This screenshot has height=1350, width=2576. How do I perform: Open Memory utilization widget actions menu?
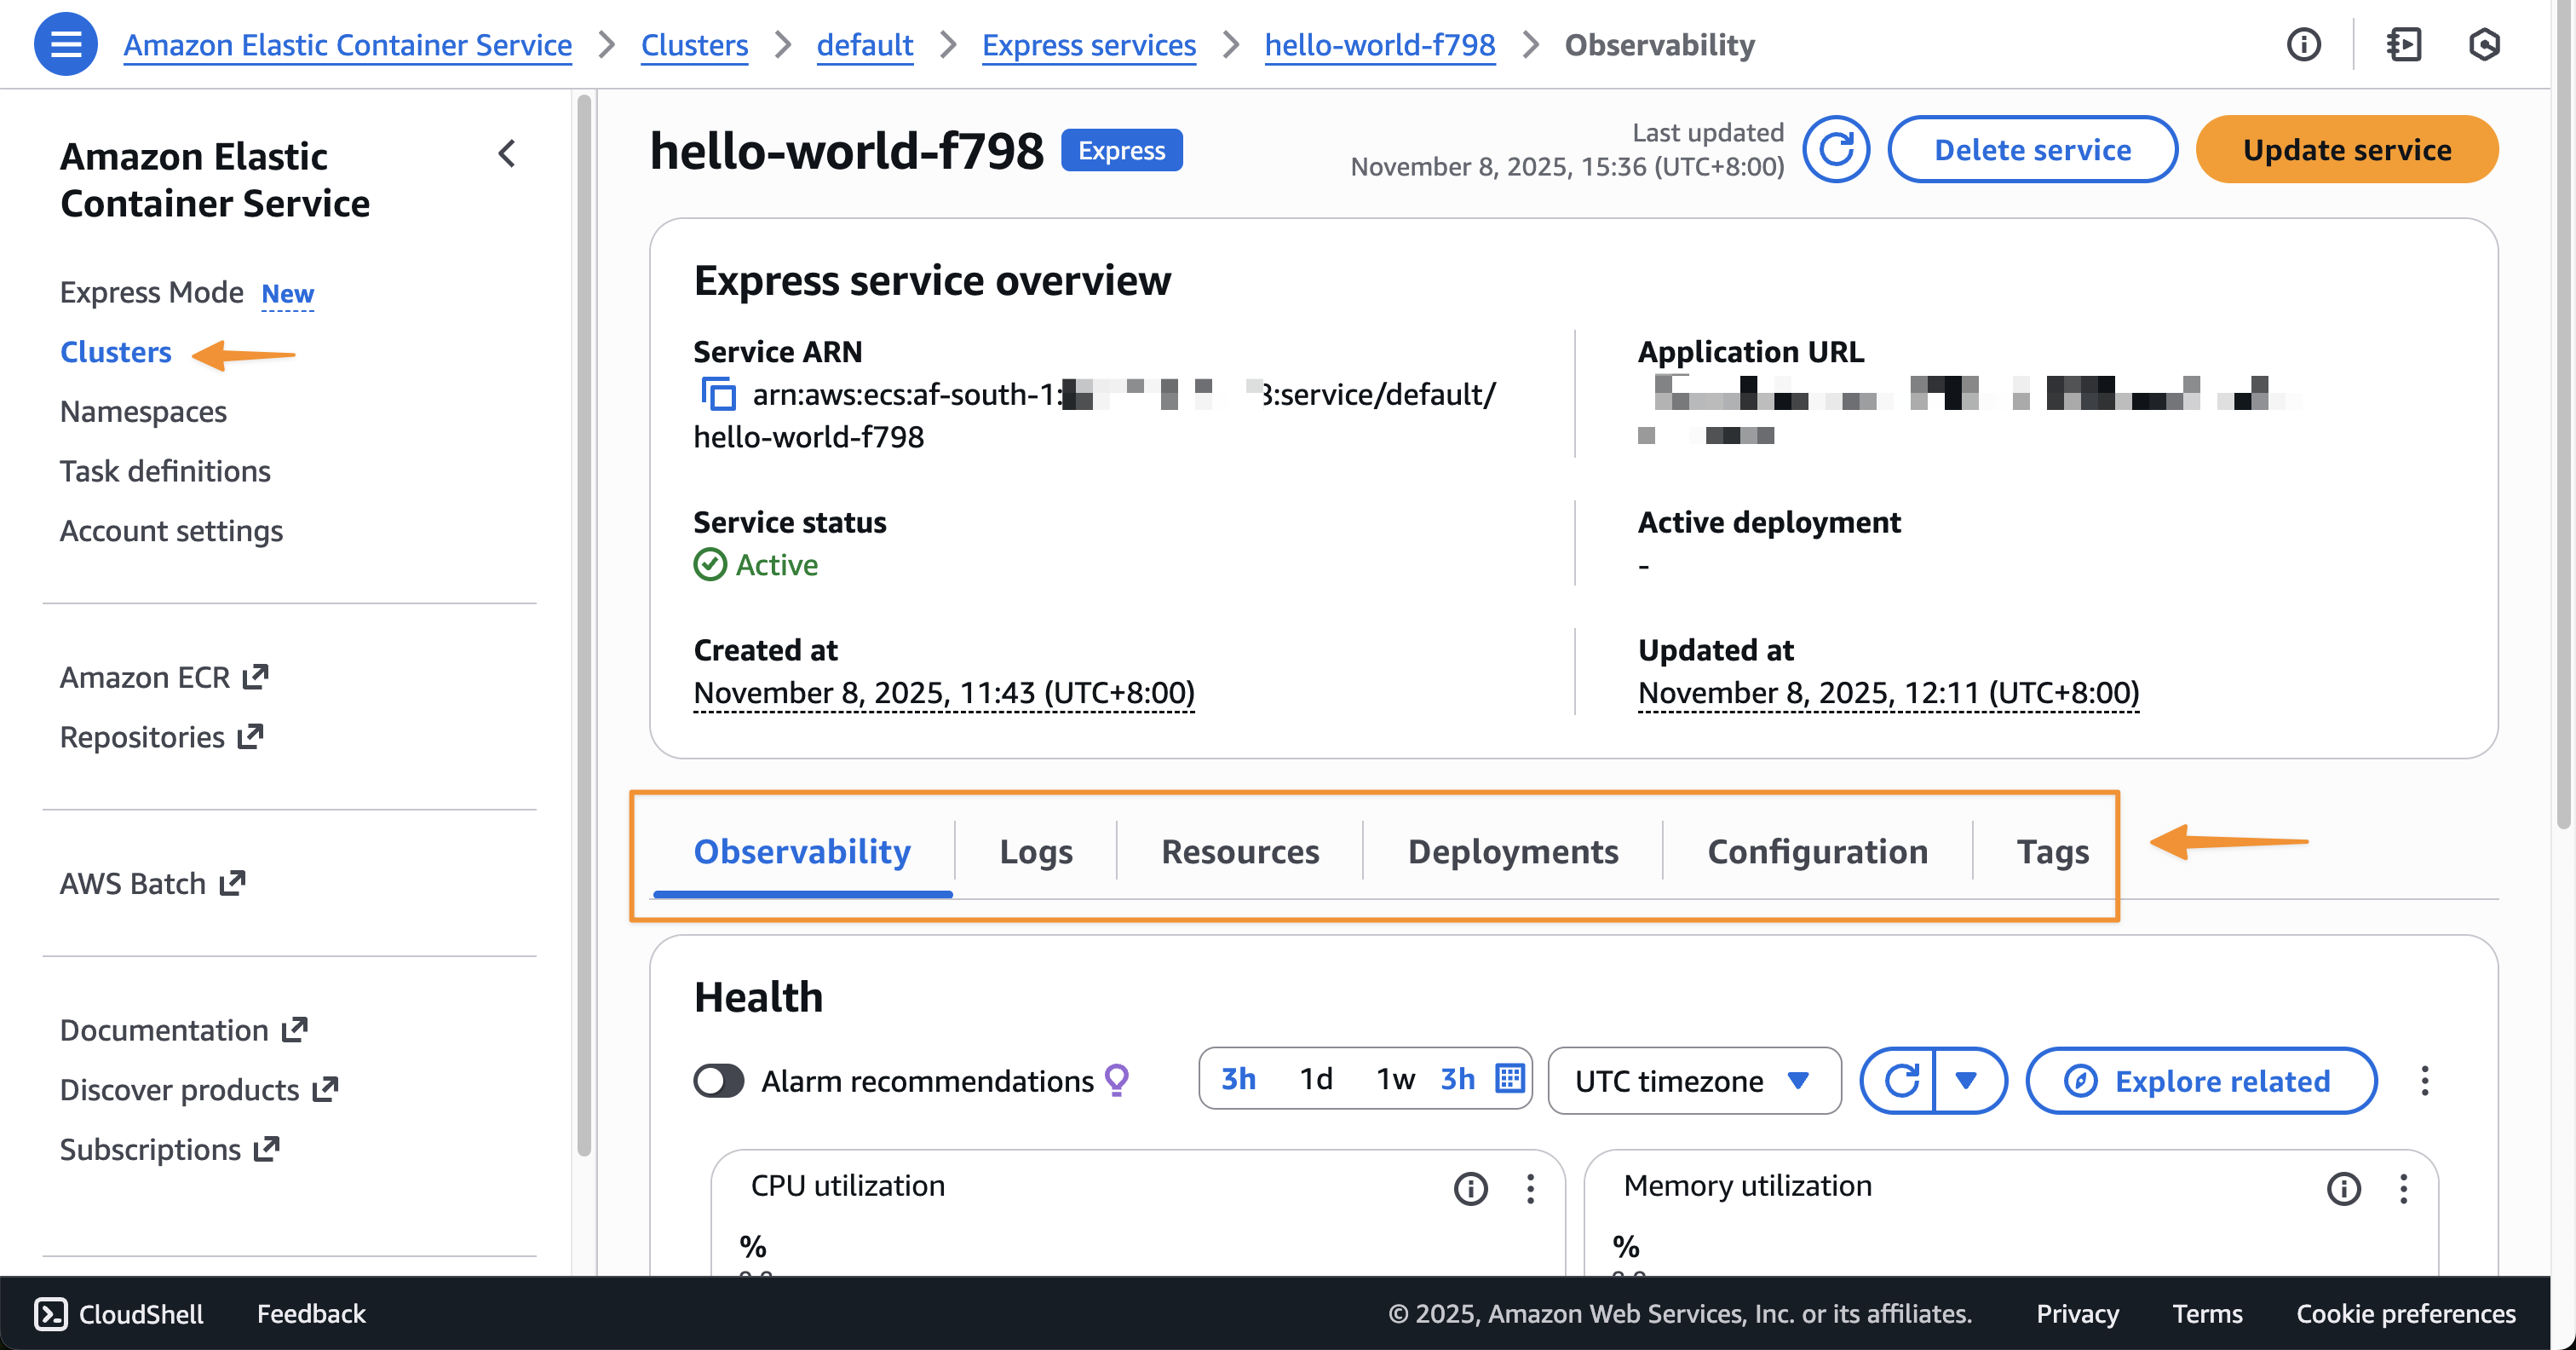click(x=2403, y=1188)
